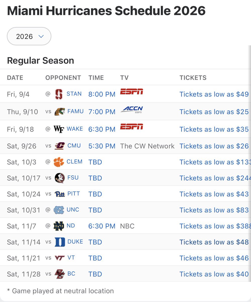
Task: Click the Florida State Seminoles logo
Action: 60,178
